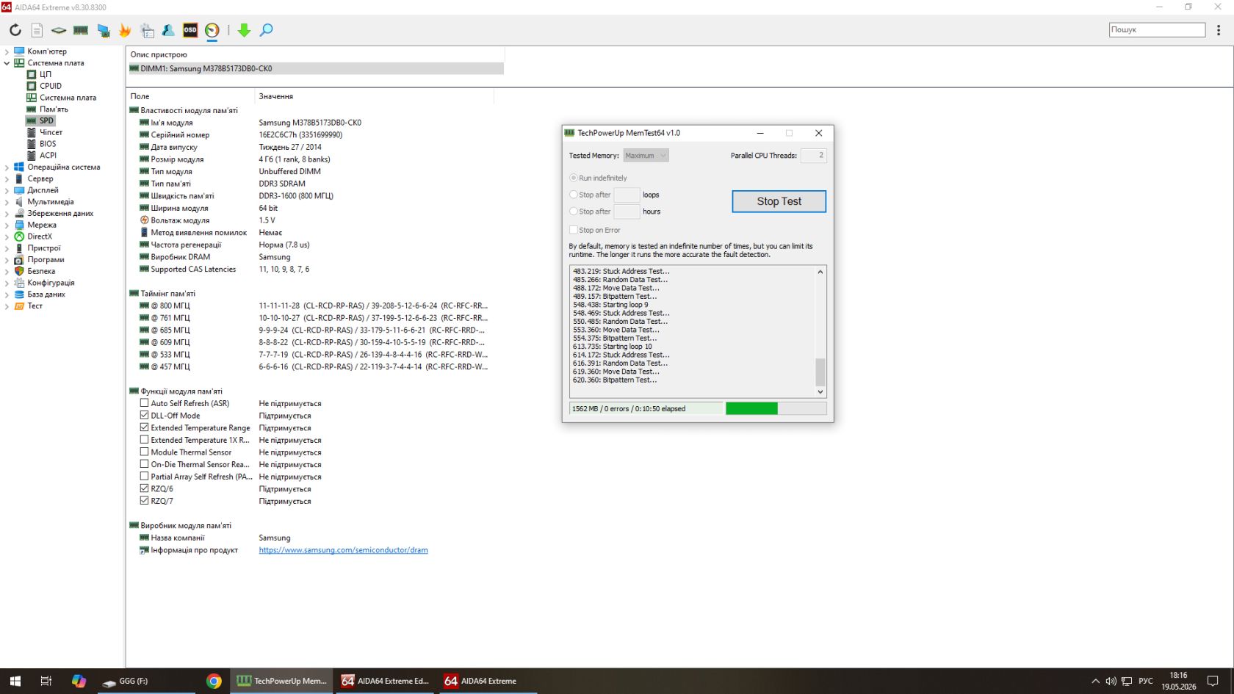Click the Значення column header

pos(374,96)
